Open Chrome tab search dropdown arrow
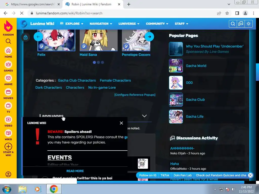Screen dimensions: 259x194 click(x=229, y=4)
